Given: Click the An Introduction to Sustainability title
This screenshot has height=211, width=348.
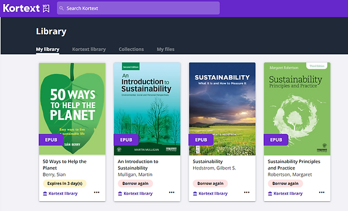Looking at the screenshot, I should click(x=138, y=165).
